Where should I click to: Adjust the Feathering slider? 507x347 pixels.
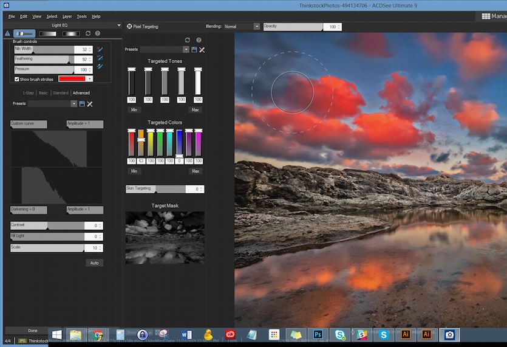coord(44,59)
